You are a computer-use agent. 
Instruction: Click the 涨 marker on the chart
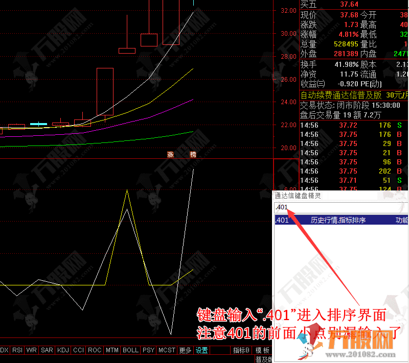[x=170, y=154]
